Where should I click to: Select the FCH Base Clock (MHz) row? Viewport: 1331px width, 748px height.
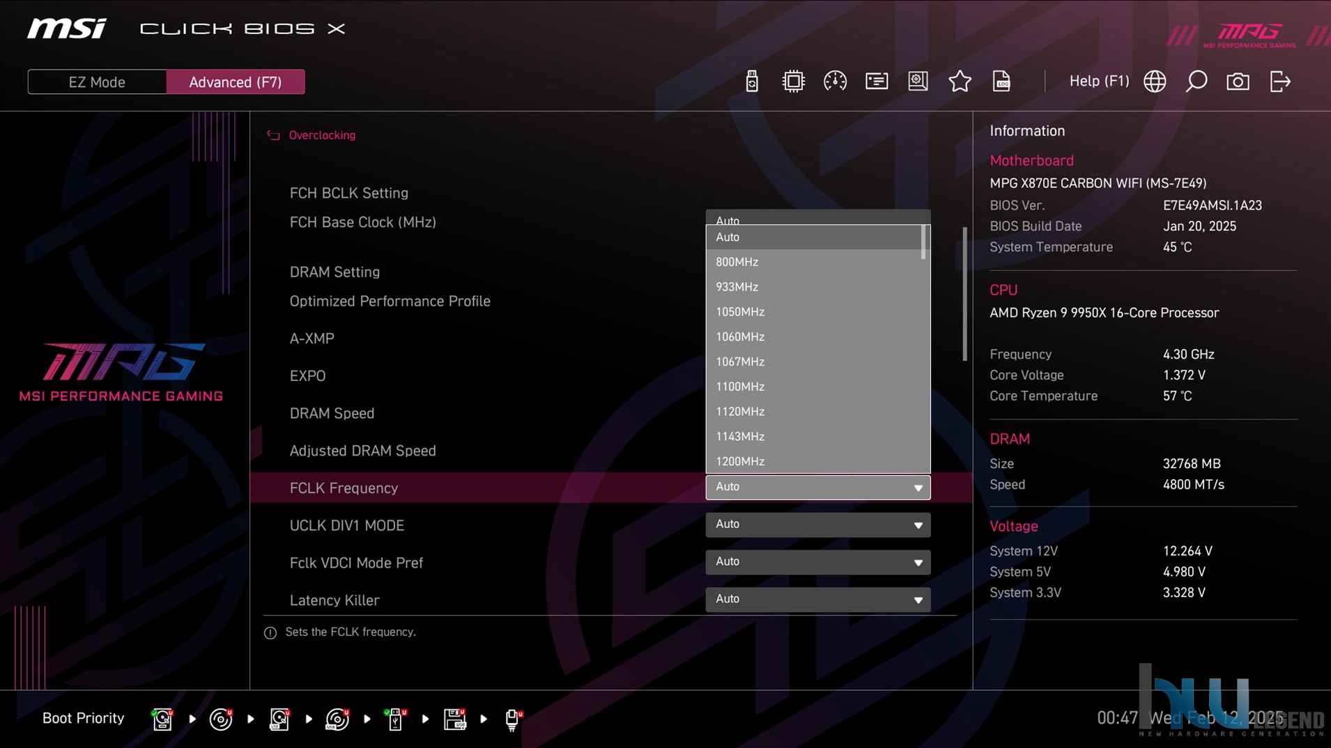pyautogui.click(x=362, y=222)
